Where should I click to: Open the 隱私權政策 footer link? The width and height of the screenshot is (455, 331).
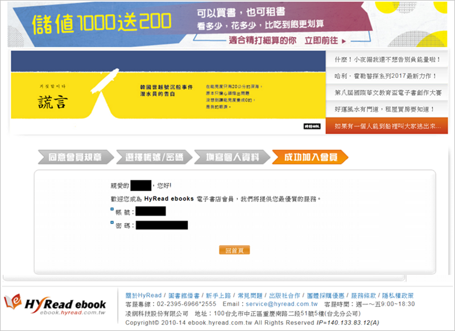point(398,296)
